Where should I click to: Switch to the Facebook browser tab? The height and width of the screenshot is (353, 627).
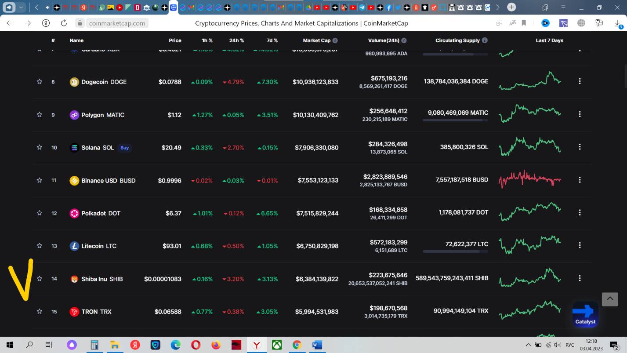click(x=389, y=7)
